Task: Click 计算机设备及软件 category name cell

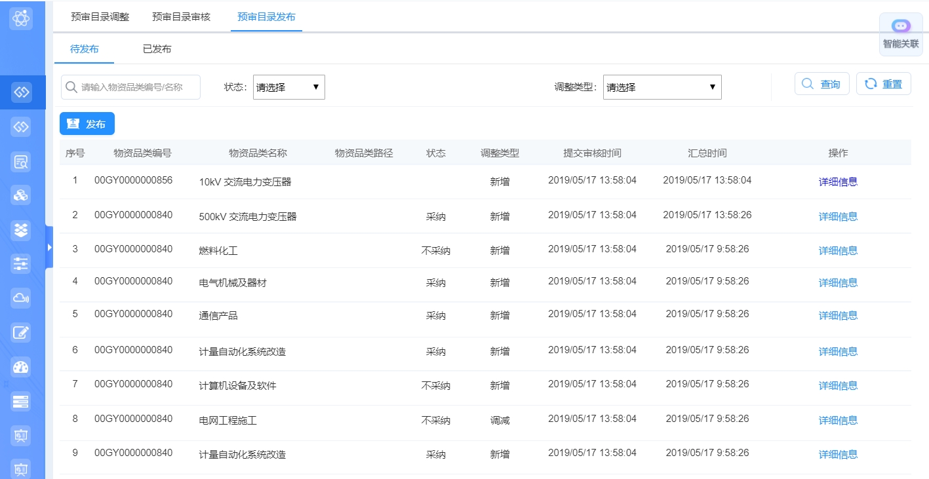Action: pyautogui.click(x=237, y=385)
